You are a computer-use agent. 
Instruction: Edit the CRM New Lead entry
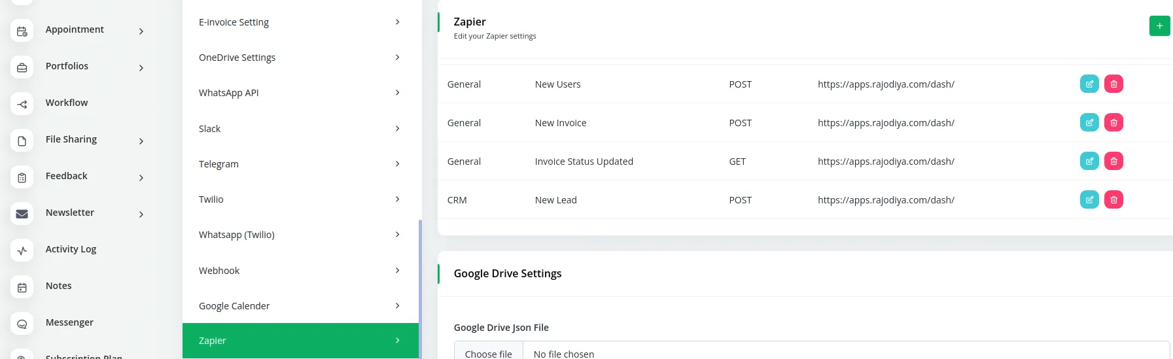pos(1089,200)
